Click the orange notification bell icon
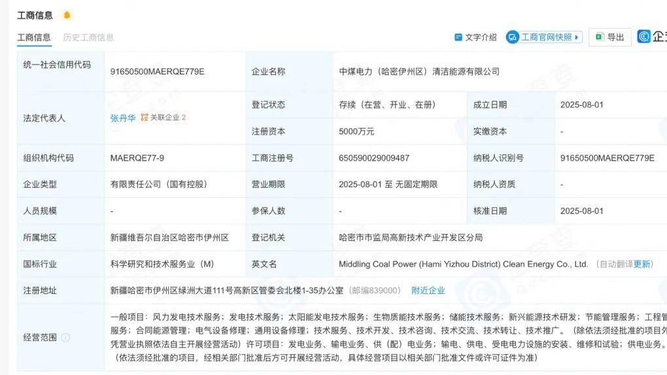This screenshot has width=667, height=375. 67,15
